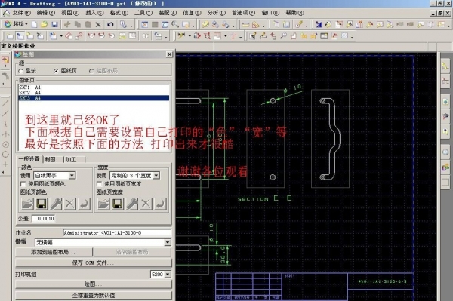Click the wrench icon under 宽度 section
This screenshot has width=453, height=301.
(131, 204)
